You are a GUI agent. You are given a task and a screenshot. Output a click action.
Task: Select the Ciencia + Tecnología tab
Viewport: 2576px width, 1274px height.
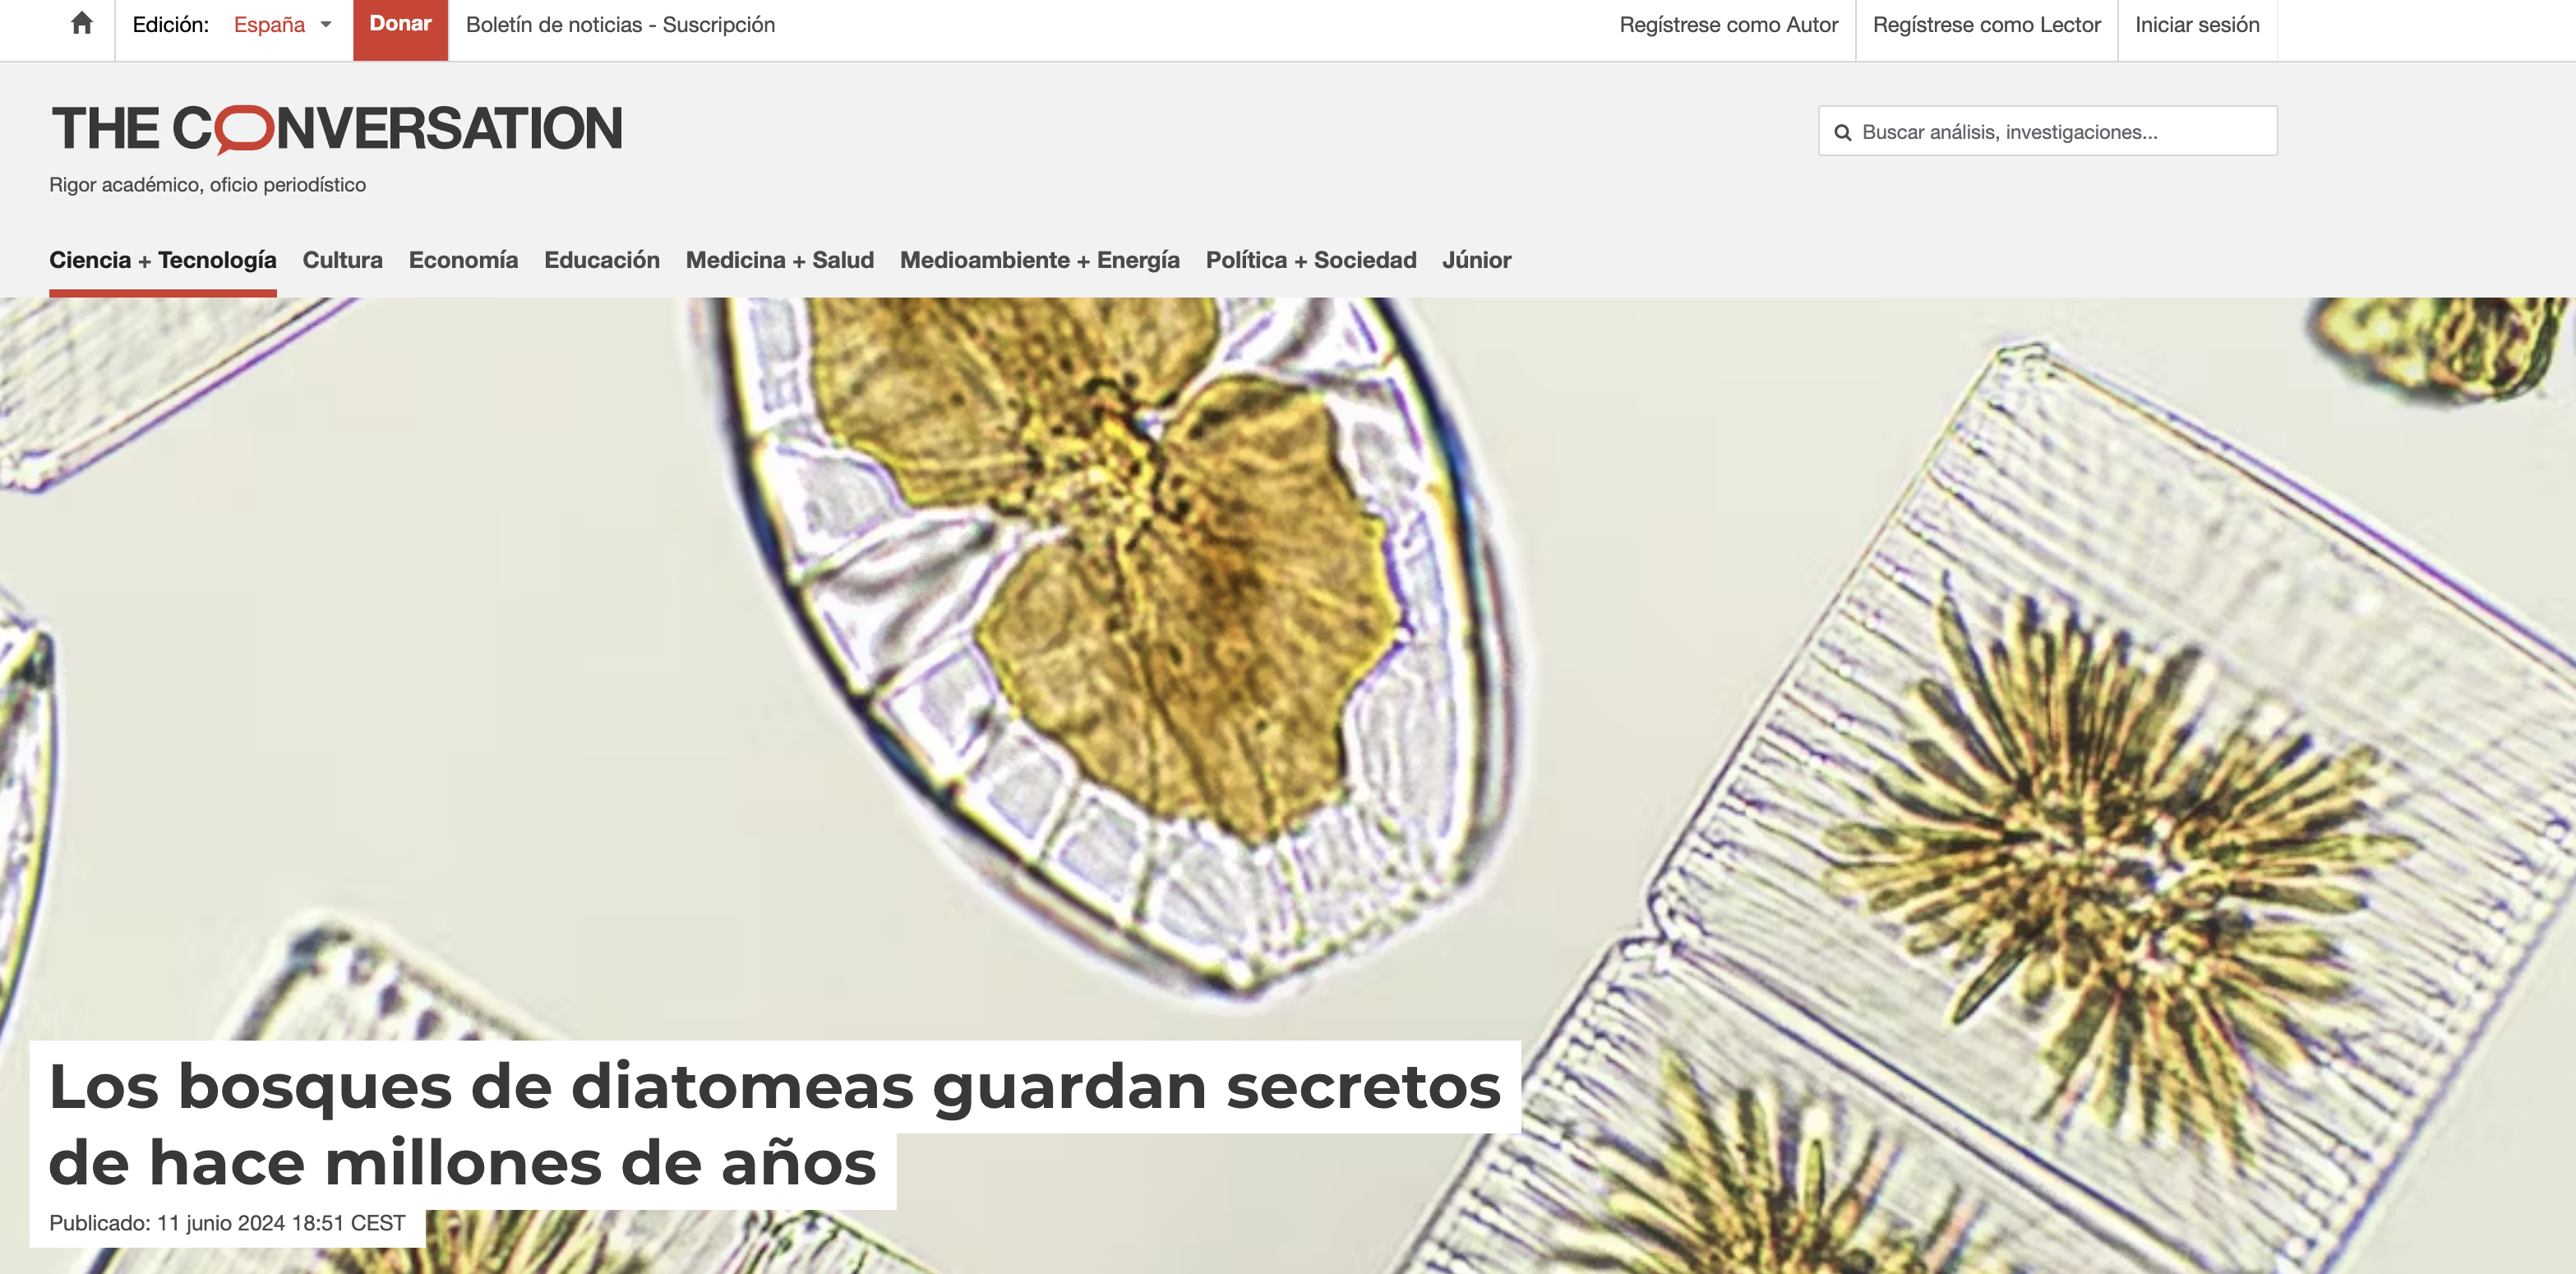point(163,260)
